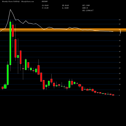This screenshot has height=126, width=126.
Task: Click the 30 price axis label
Action: tap(120, 62)
